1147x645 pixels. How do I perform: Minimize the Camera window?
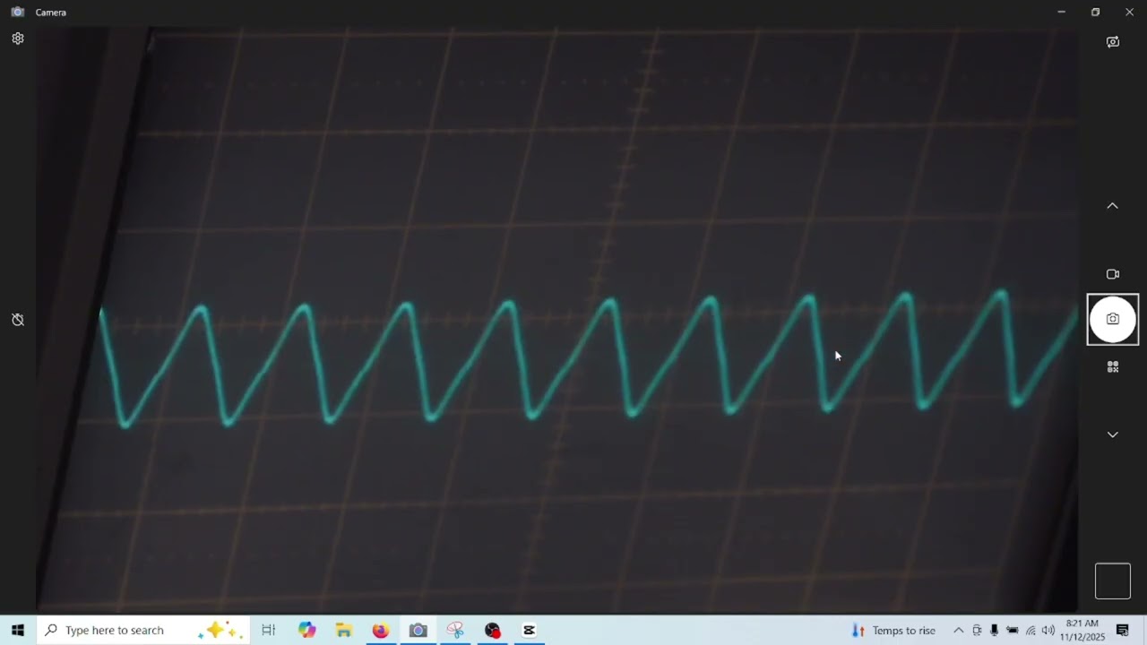point(1061,13)
